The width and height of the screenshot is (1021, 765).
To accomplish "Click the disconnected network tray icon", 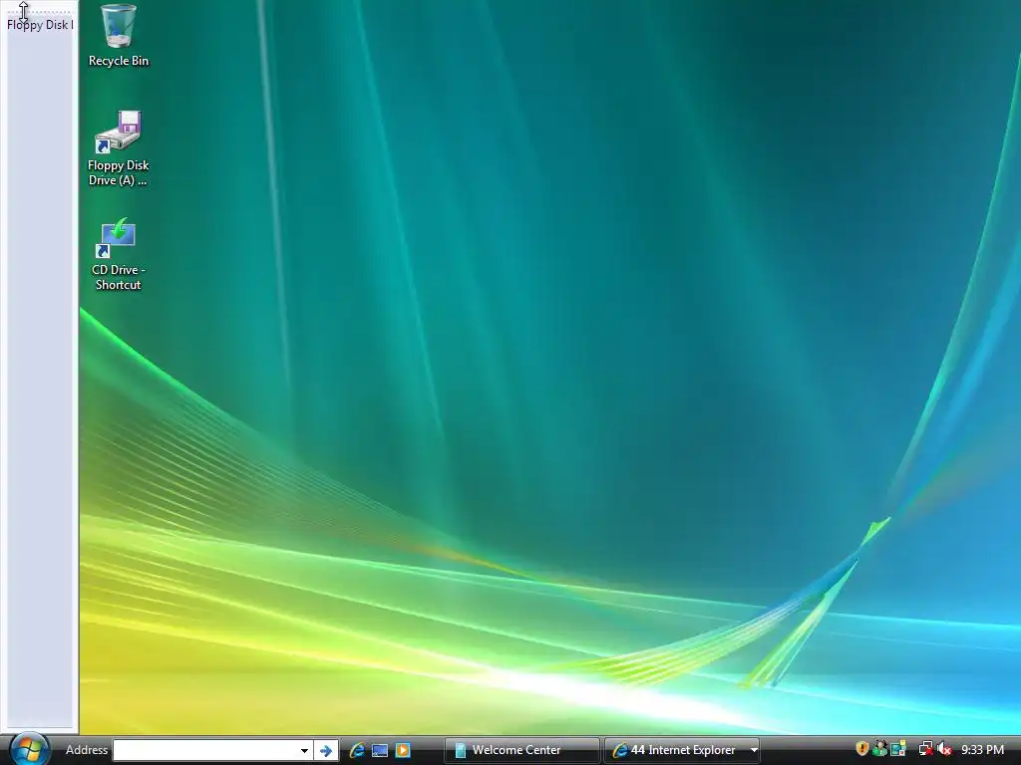I will (x=925, y=749).
